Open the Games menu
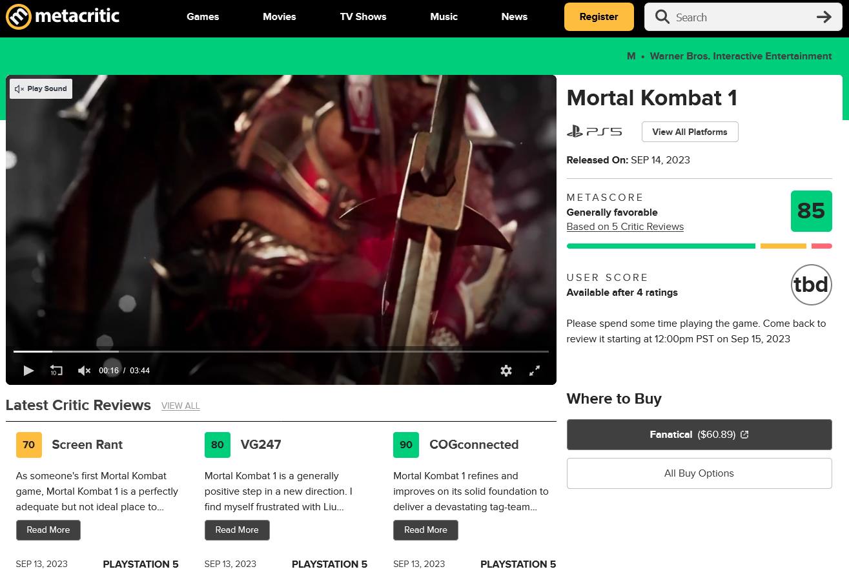This screenshot has height=578, width=849. (x=203, y=17)
